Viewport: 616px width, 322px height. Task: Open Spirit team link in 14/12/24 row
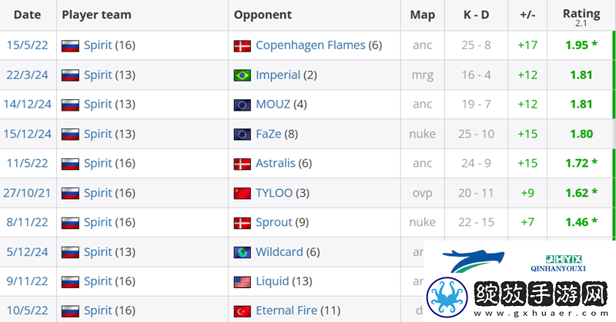pyautogui.click(x=98, y=105)
